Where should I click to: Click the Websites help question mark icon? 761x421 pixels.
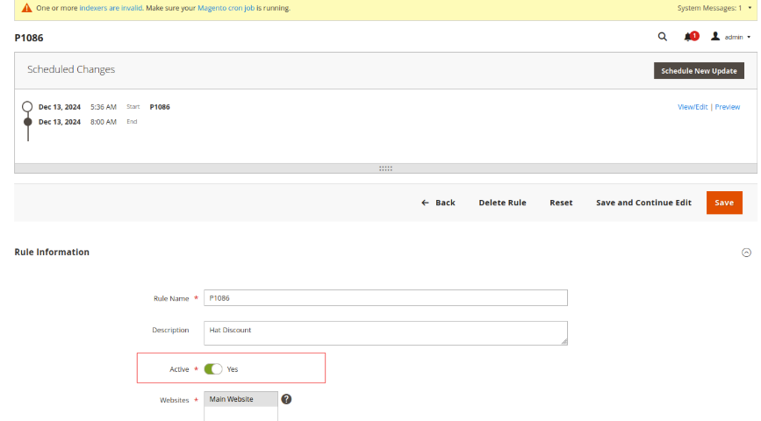click(x=286, y=399)
